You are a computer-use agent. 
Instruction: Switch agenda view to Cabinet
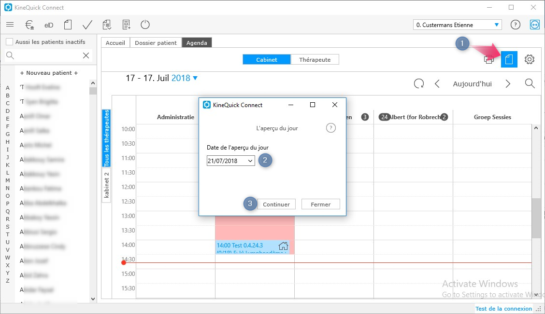point(267,60)
